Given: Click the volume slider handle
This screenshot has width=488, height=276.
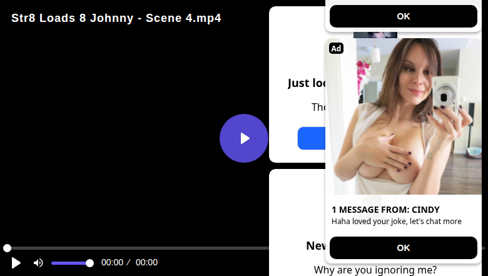Looking at the screenshot, I should (89, 263).
